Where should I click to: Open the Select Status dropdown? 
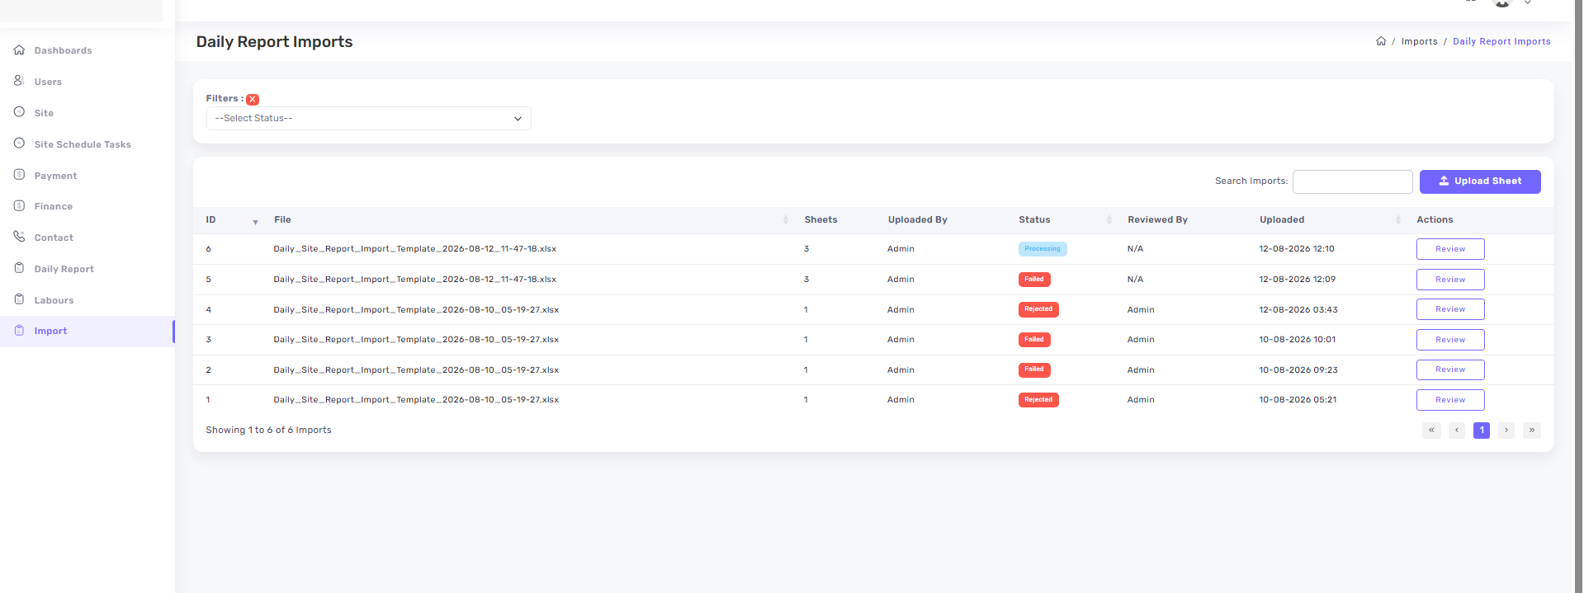coord(368,118)
